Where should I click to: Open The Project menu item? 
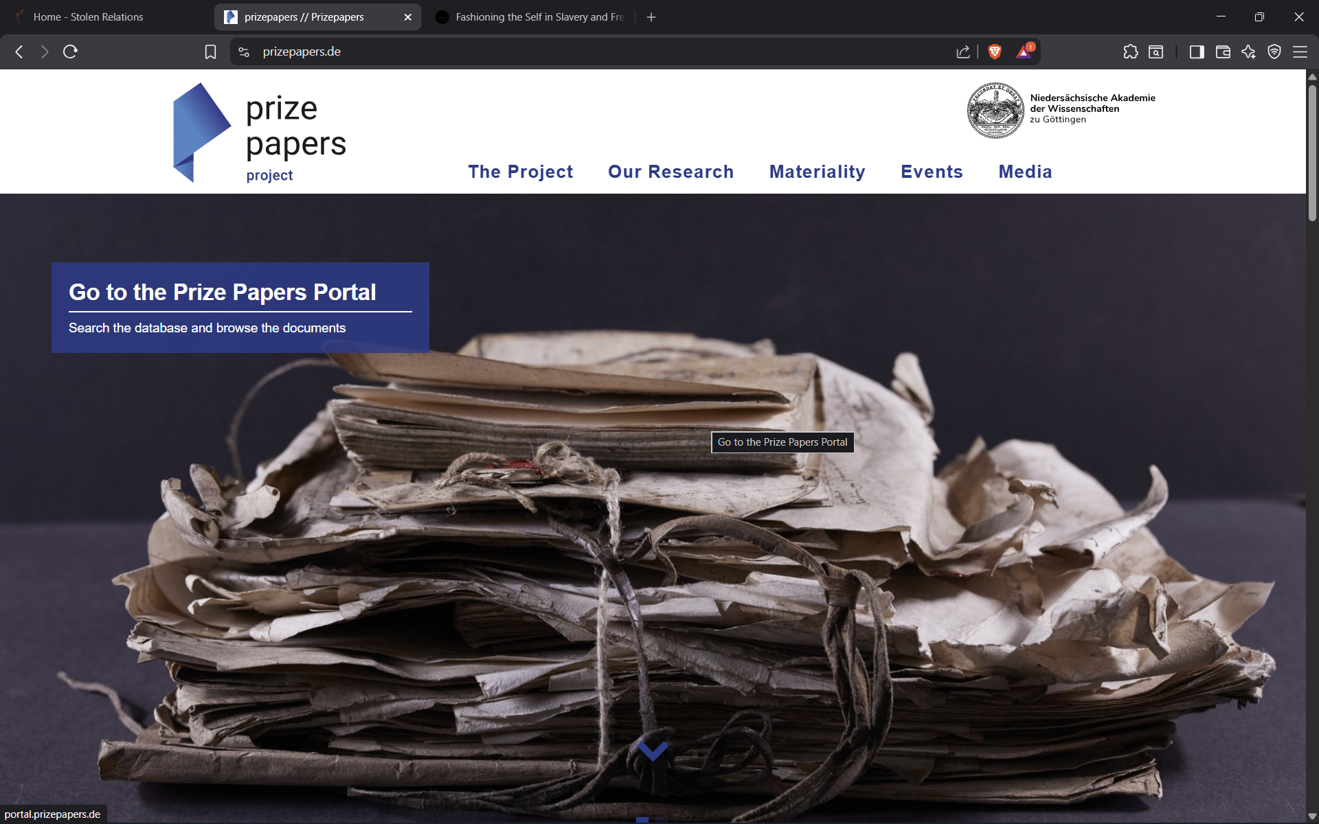(x=520, y=172)
